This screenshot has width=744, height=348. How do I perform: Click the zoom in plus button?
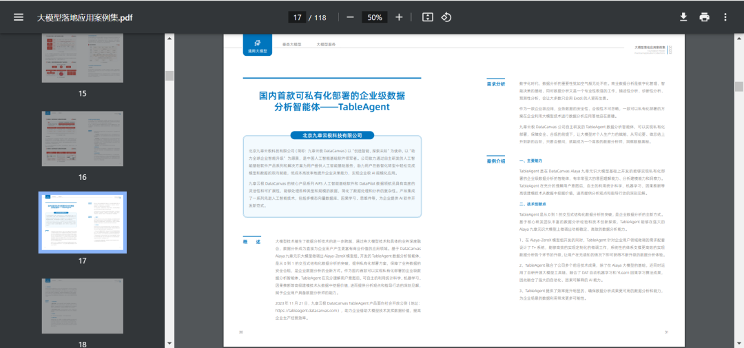(x=399, y=17)
